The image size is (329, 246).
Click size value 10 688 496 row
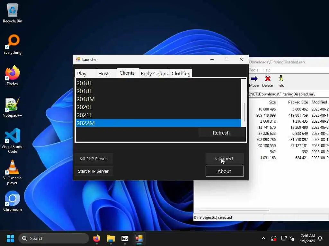point(267,109)
